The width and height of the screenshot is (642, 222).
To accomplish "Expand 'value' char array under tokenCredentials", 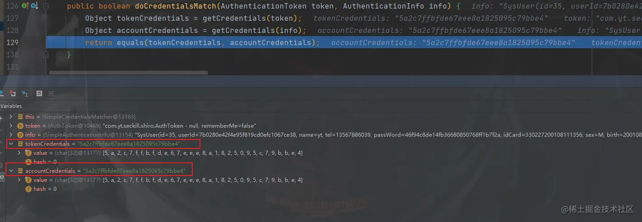I will (19, 153).
